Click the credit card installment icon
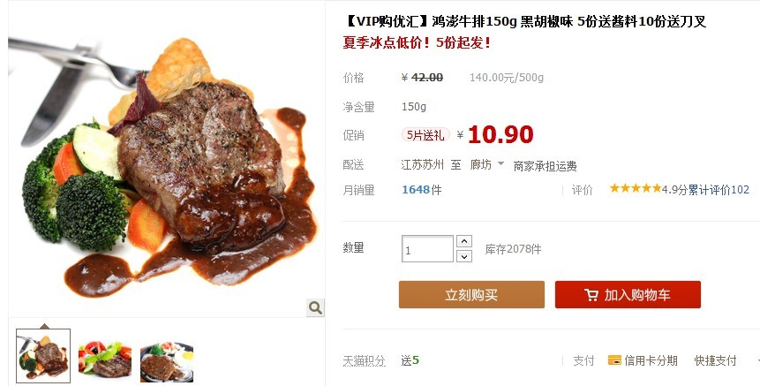This screenshot has height=386, width=760. pos(614,360)
